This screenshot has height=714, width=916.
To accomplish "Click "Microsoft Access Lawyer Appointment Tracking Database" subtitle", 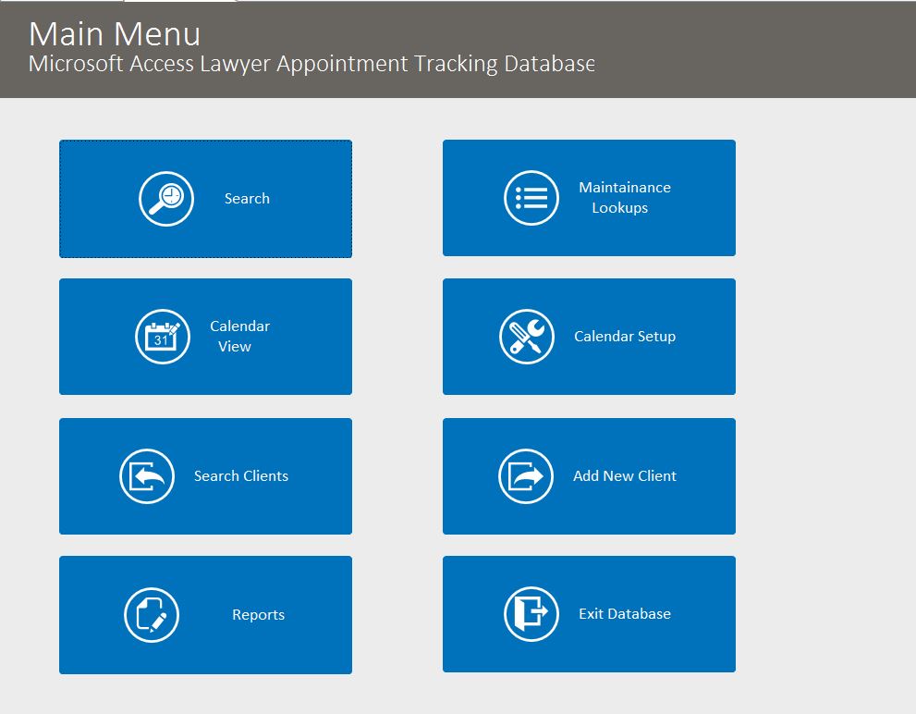I will [x=311, y=64].
